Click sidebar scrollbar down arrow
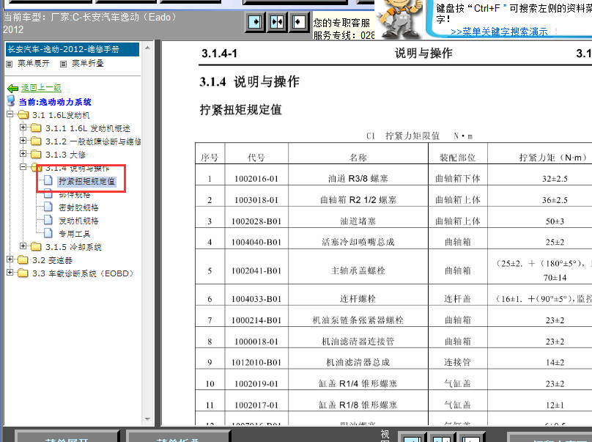This screenshot has width=592, height=442. pyautogui.click(x=147, y=419)
